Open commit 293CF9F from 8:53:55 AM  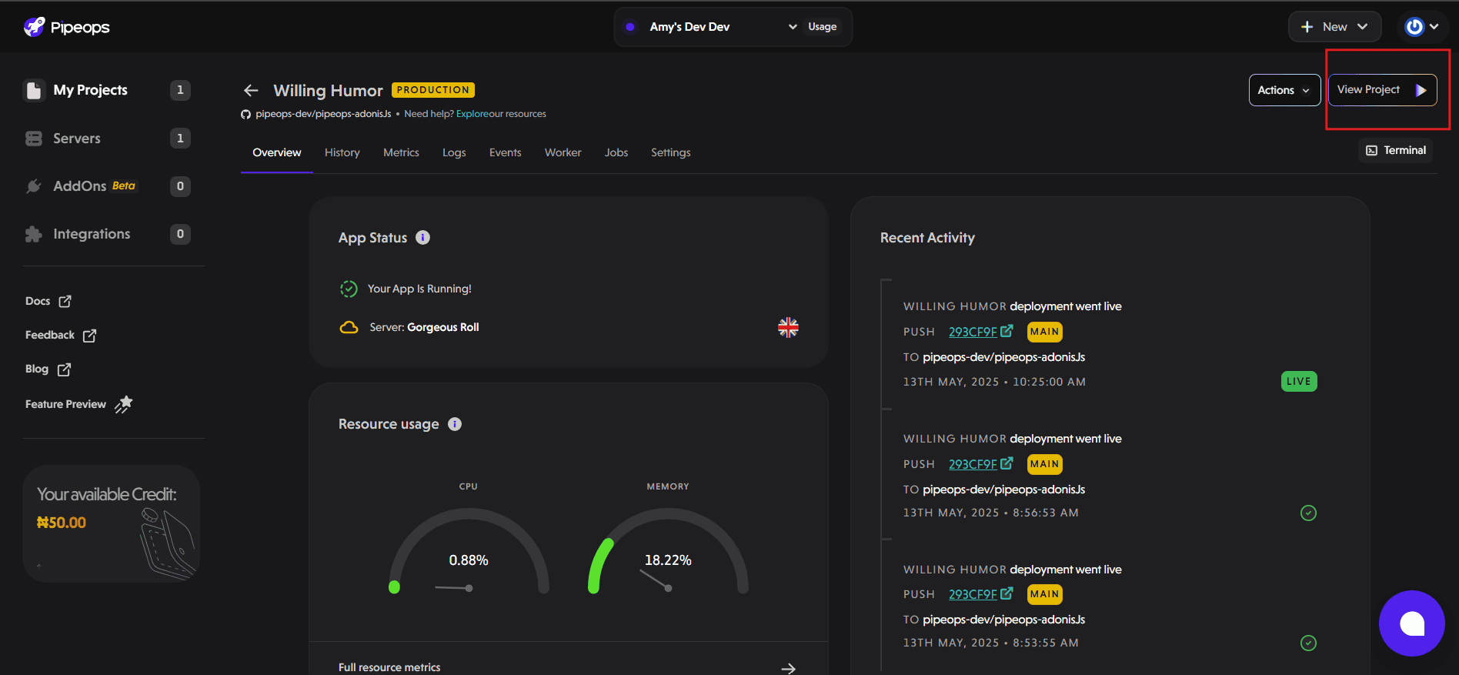click(973, 594)
